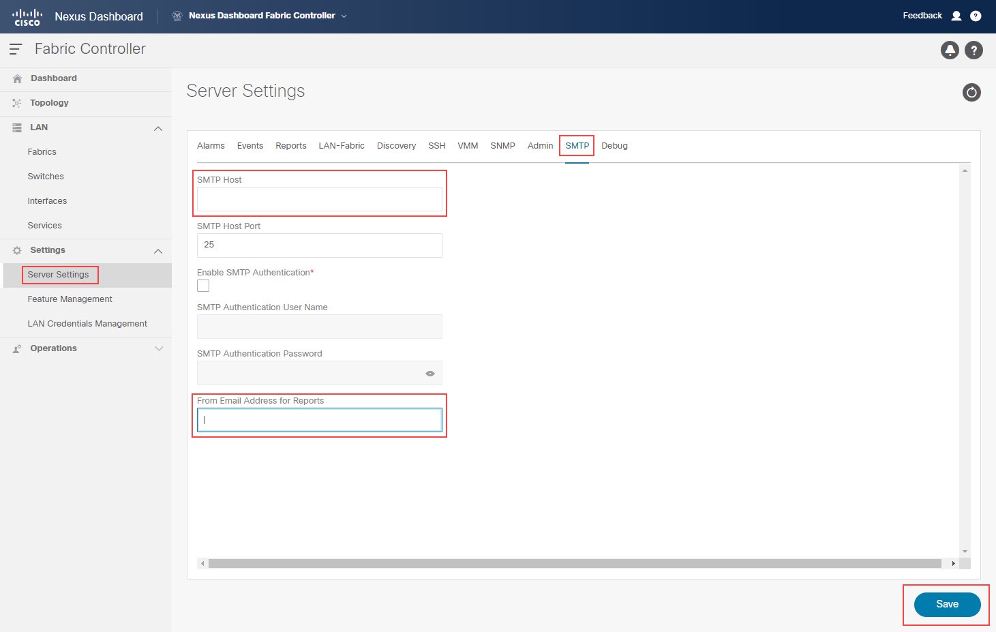Screen dimensions: 996x632
Task: Click the From Email Address for Reports field
Action: click(x=320, y=420)
